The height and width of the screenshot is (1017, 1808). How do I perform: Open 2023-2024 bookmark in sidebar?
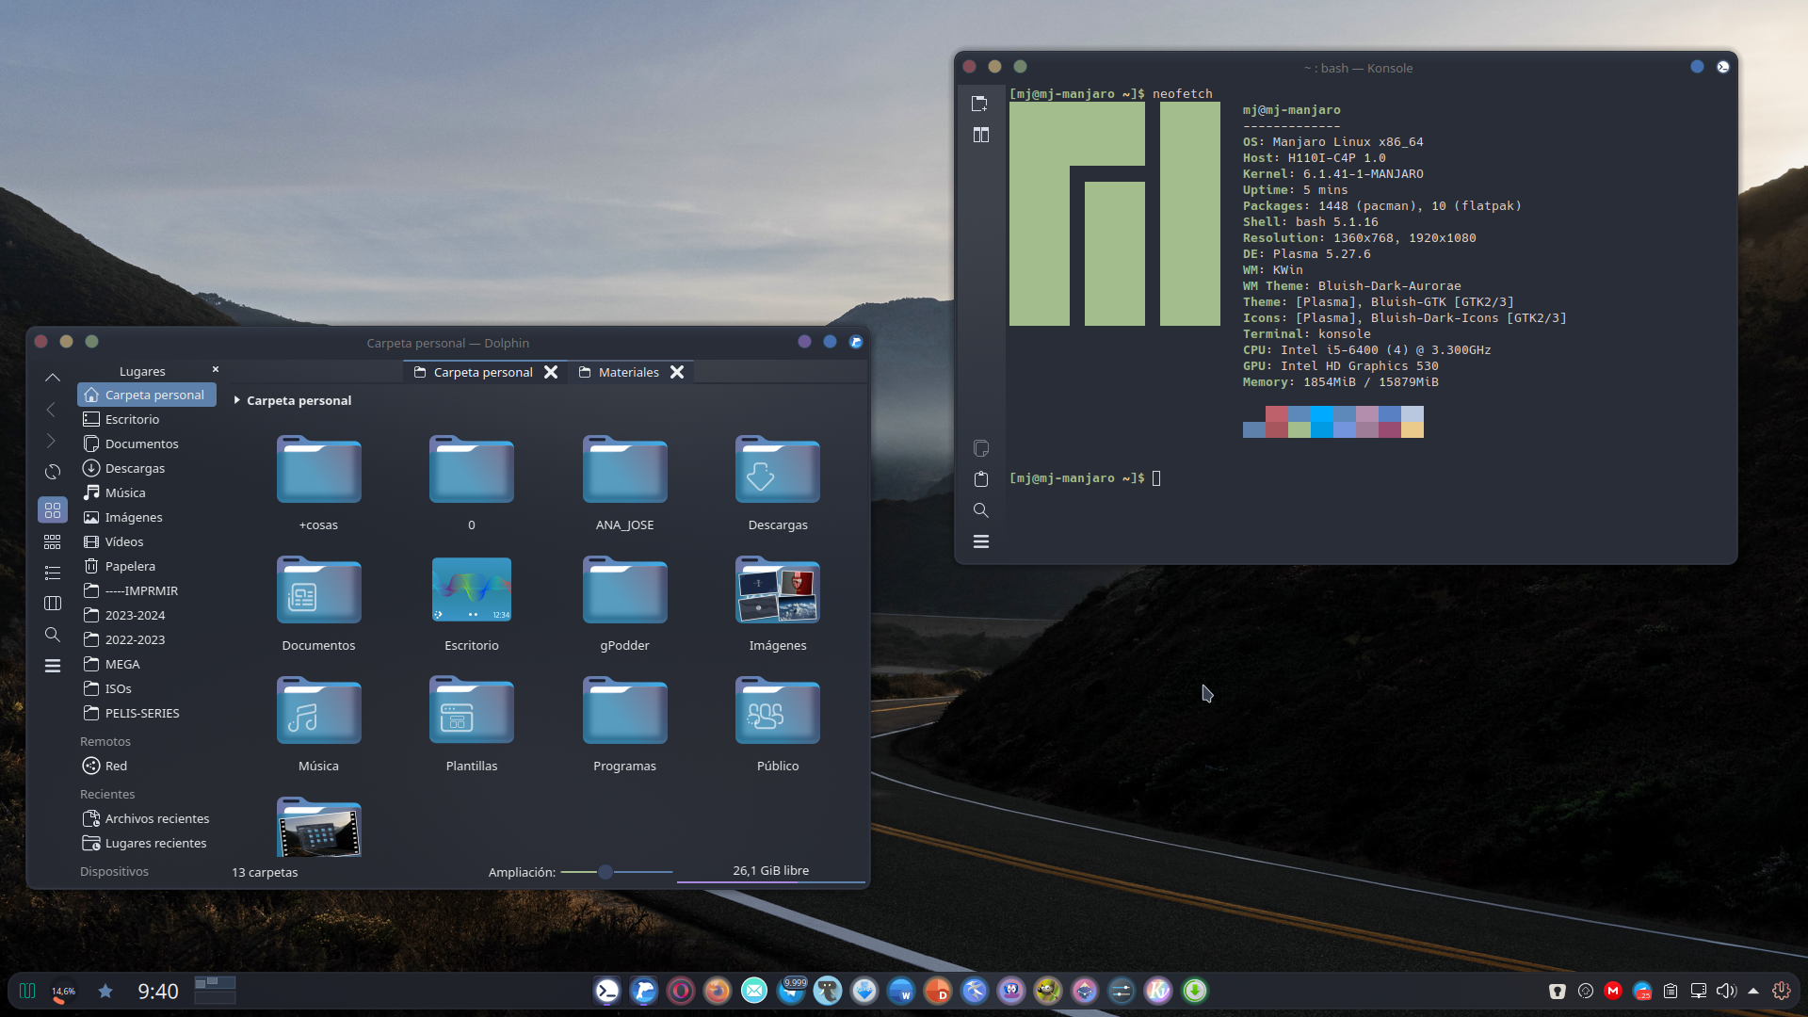click(x=147, y=615)
